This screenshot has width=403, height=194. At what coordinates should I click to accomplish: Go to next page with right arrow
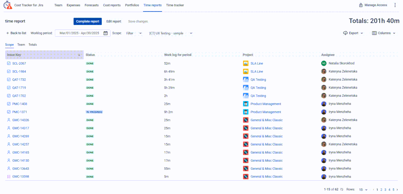(397, 190)
